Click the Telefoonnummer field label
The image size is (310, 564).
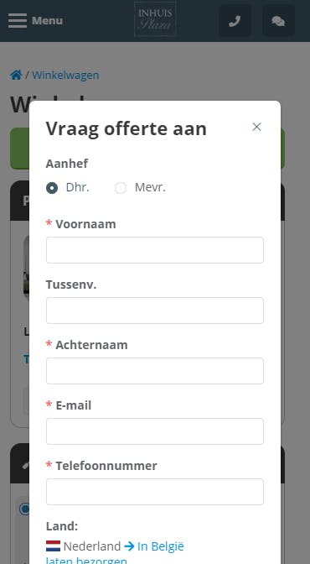106,466
